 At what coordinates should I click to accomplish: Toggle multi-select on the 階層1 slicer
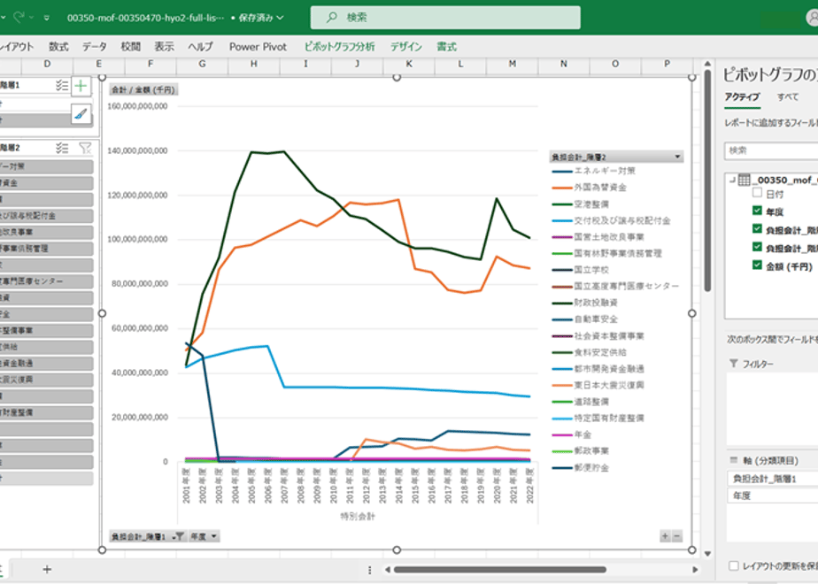pos(62,86)
